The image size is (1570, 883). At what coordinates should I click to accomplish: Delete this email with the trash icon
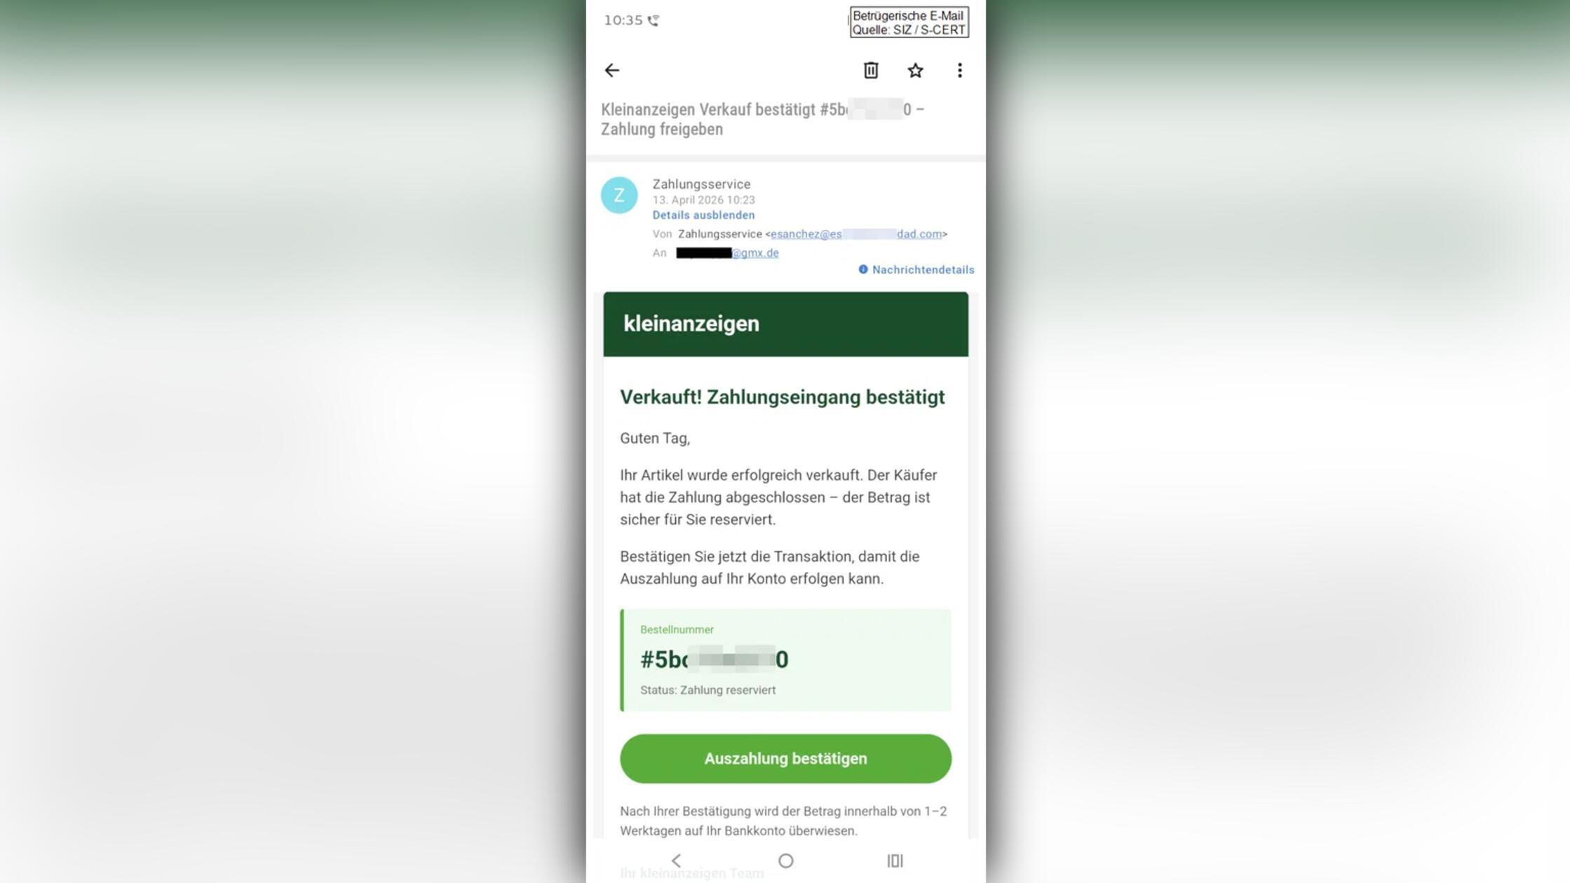pyautogui.click(x=870, y=70)
